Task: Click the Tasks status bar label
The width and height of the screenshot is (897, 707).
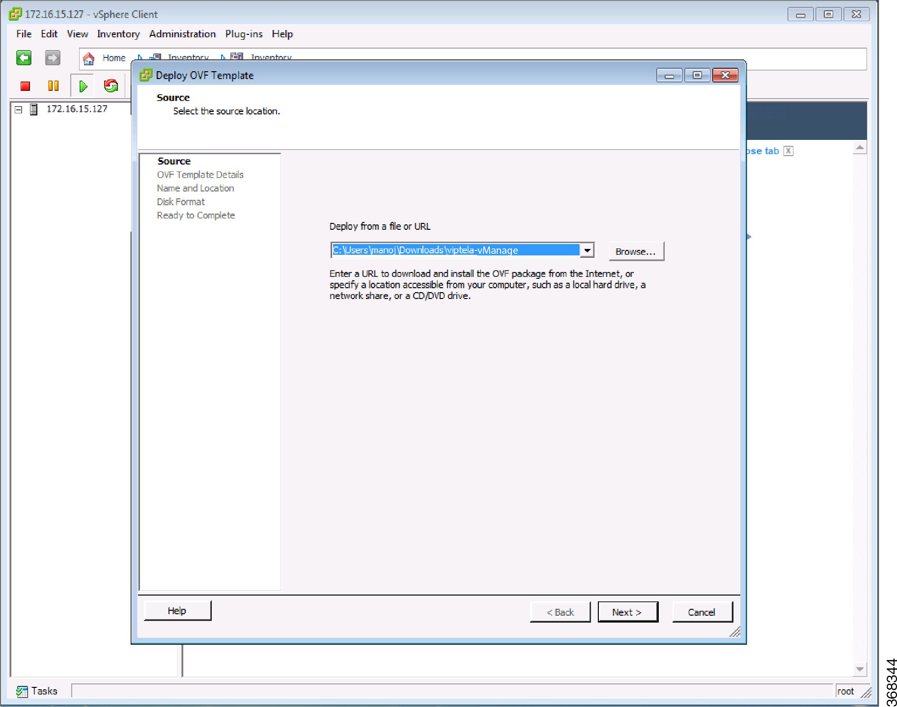Action: [44, 691]
